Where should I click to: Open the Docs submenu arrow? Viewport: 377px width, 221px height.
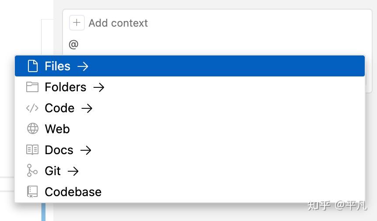point(86,150)
